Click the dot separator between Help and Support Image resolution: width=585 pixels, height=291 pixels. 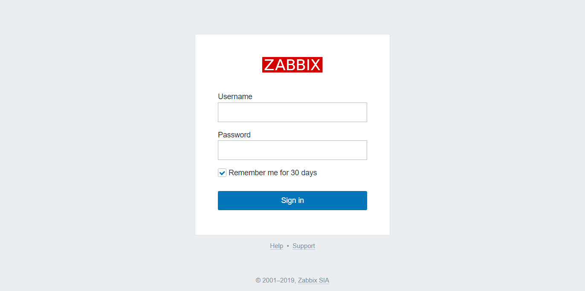point(288,246)
